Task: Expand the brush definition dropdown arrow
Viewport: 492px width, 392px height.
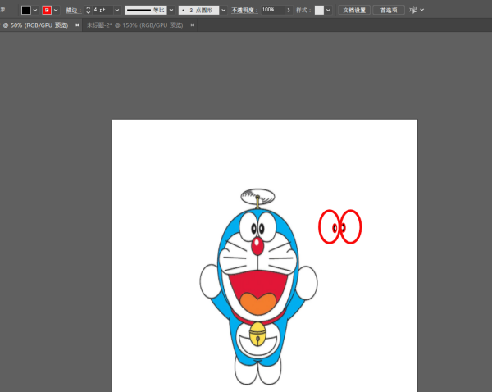Action: (223, 10)
